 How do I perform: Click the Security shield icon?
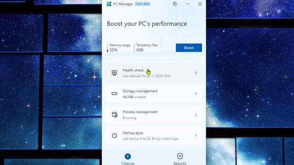pos(180,156)
